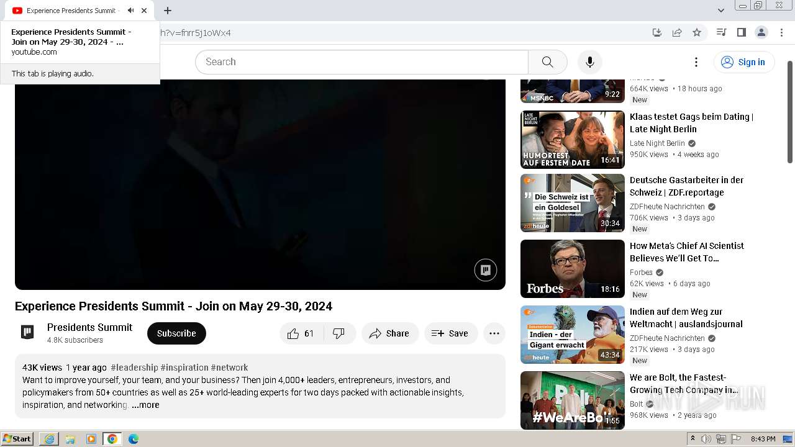Viewport: 795px width, 447px height.
Task: Start voice search with the microphone
Action: (590, 62)
